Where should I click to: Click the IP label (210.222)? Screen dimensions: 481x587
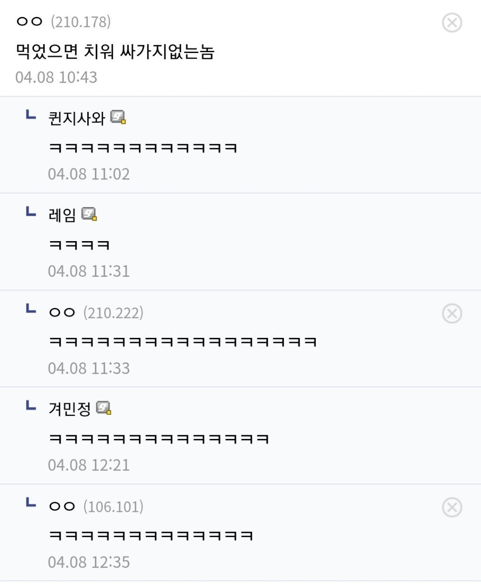[113, 313]
